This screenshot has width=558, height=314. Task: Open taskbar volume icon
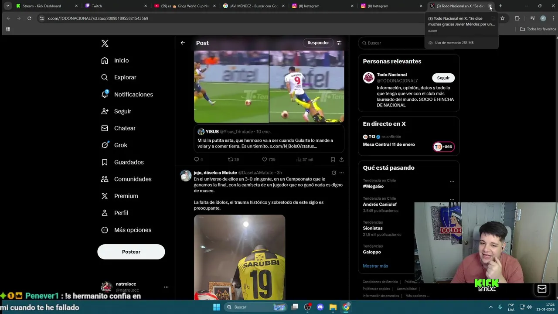coord(530,307)
